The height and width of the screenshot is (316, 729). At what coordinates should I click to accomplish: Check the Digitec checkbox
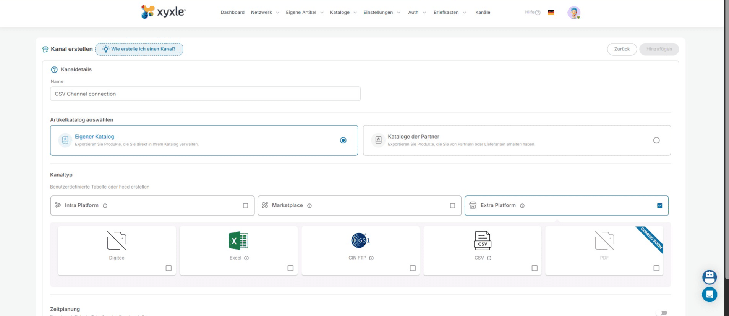168,268
